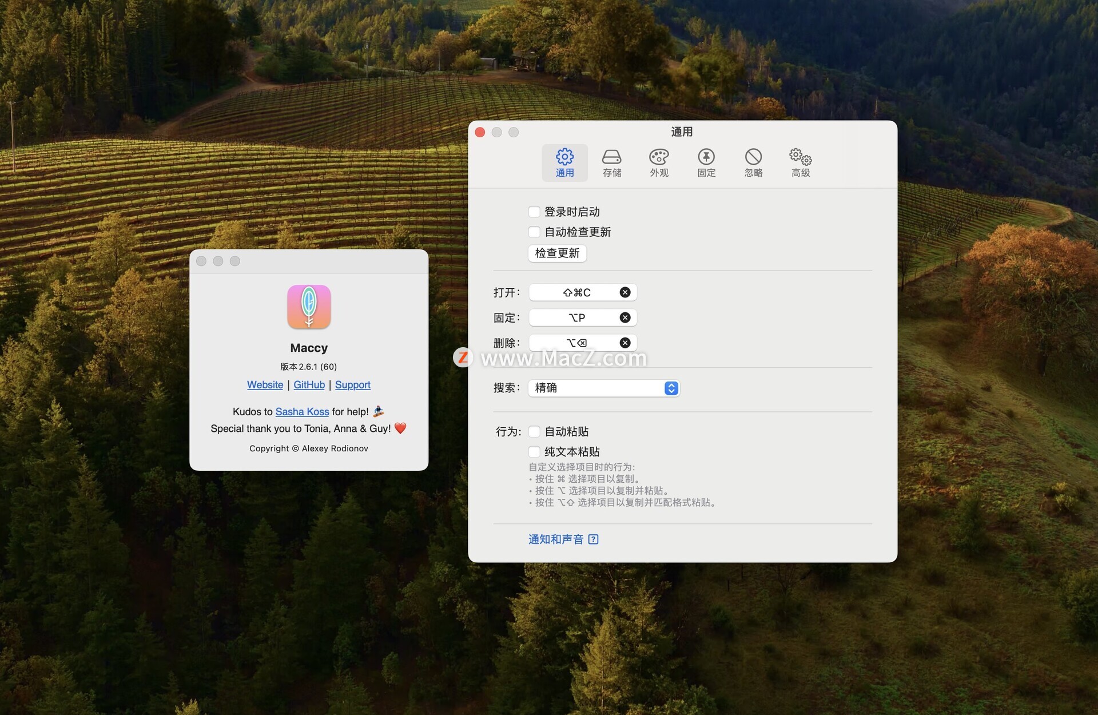Click the help icon beside 通知和声音
This screenshot has width=1098, height=715.
click(x=593, y=539)
